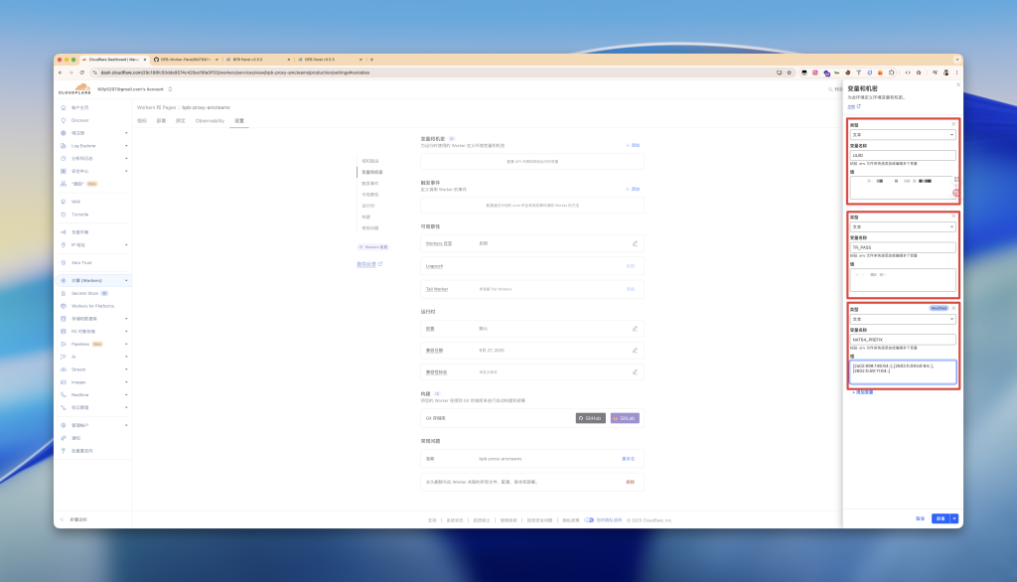Switch to the BPB-Worker-Panel GitHub browser tab

tap(184, 60)
